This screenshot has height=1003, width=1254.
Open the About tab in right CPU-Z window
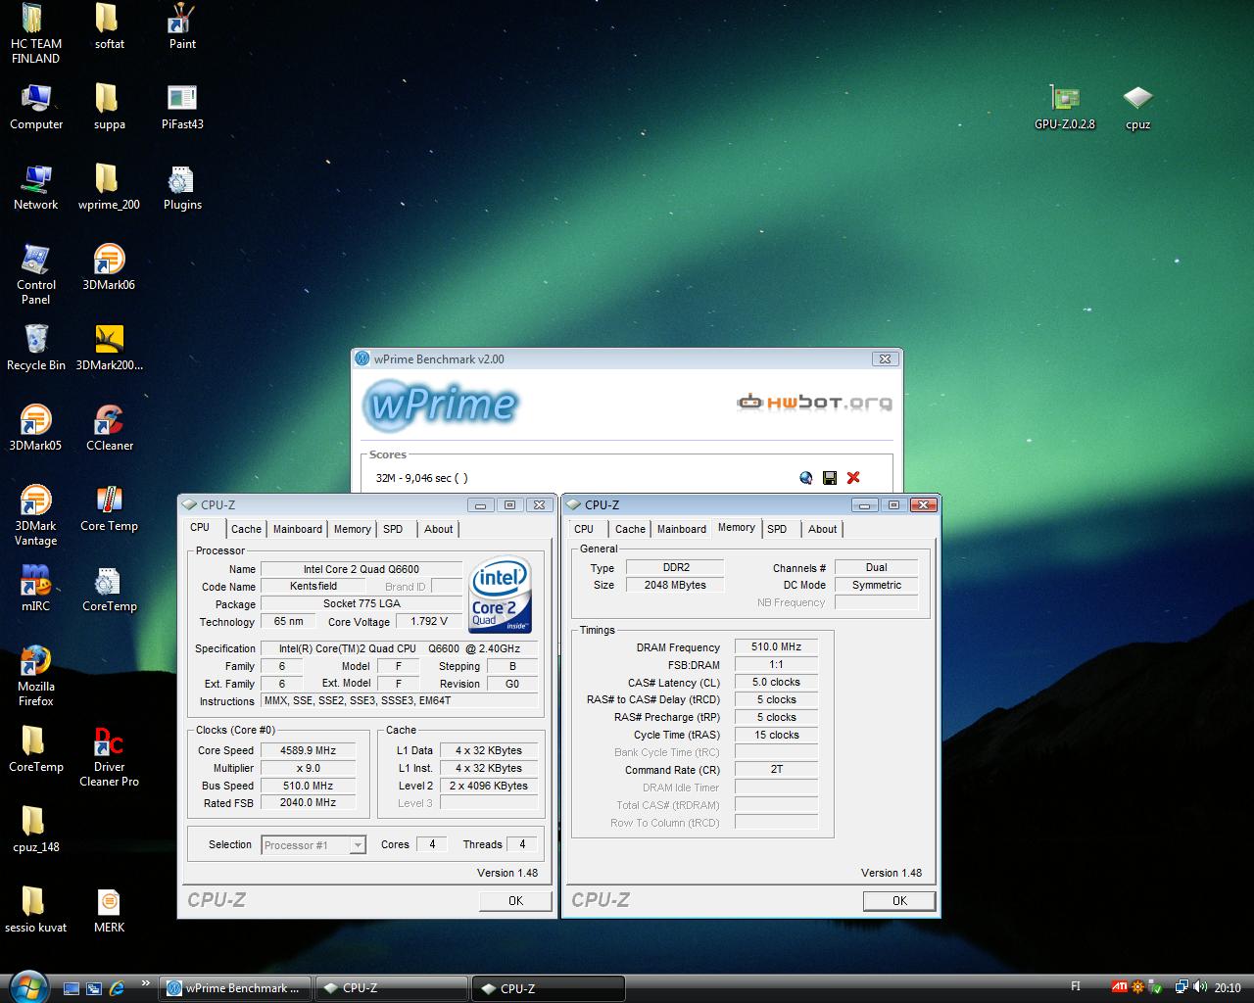(822, 529)
